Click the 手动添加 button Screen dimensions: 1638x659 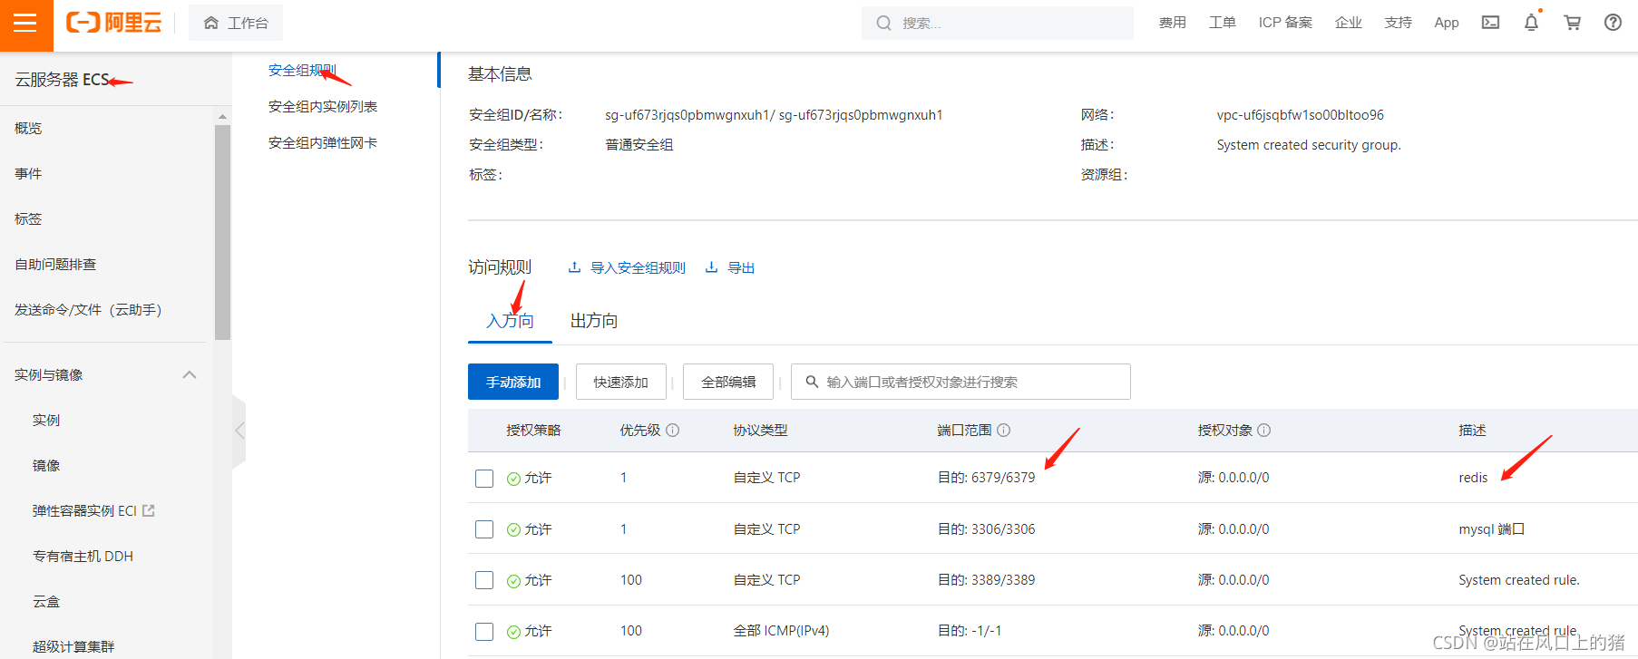513,382
